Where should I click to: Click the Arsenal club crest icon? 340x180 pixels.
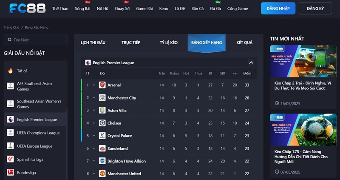click(102, 85)
